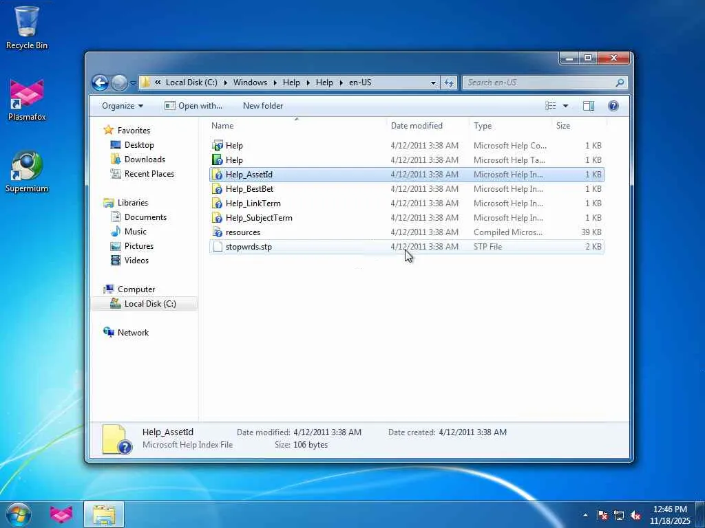This screenshot has height=528, width=705.
Task: Select the stopwrds.stp file
Action: tap(407, 247)
